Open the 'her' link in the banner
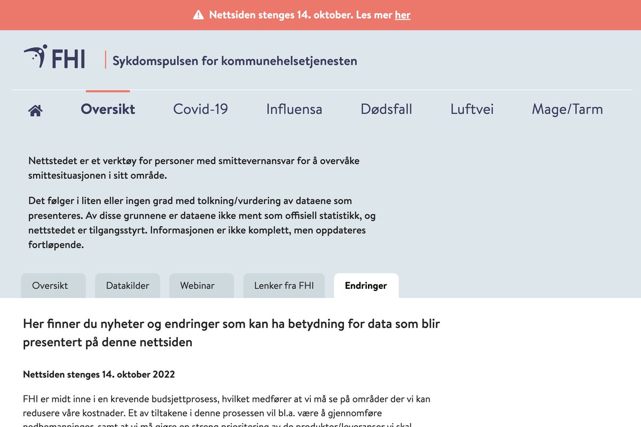Image resolution: width=641 pixels, height=427 pixels. pos(403,15)
